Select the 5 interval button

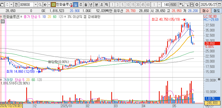[x=123, y=5]
